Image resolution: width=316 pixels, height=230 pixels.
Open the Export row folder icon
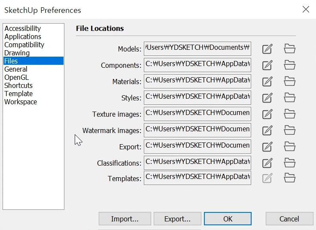[x=290, y=146]
